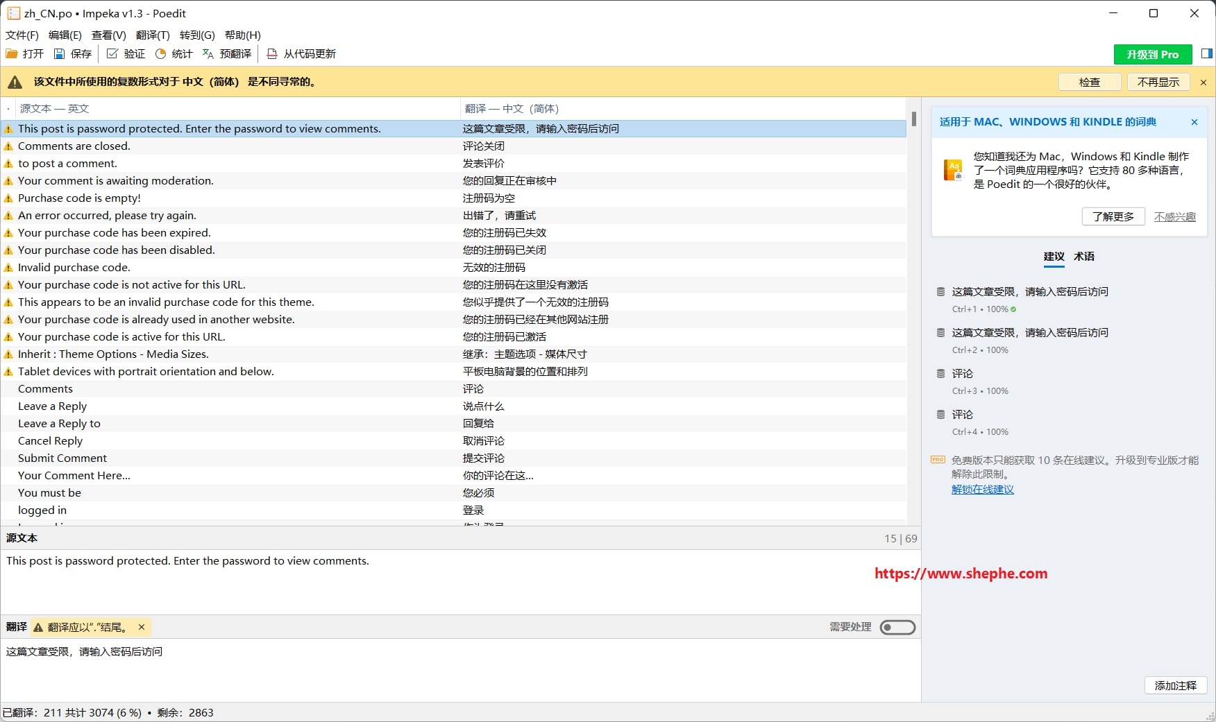Image resolution: width=1216 pixels, height=722 pixels.
Task: Click the 升级到 Pro button
Action: pyautogui.click(x=1152, y=54)
